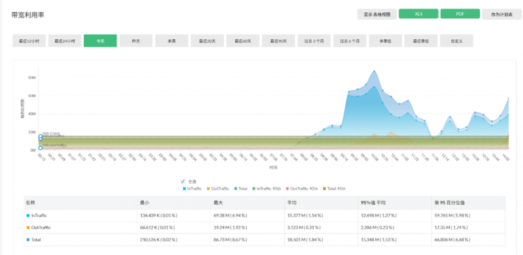Click the 95th OutTraffic marker circle
The width and height of the screenshot is (523, 255).
tap(41, 148)
